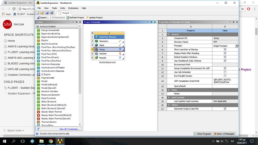Screen dimensions: 258x145
Task: Toggle Use Workbench Color Scheme checkbox
Action: (x=225, y=61)
